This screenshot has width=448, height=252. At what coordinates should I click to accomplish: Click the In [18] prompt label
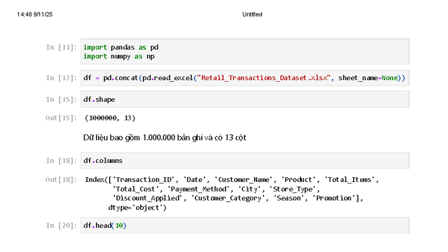61,161
